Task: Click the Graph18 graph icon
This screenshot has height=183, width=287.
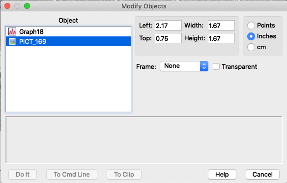Action: (x=12, y=31)
